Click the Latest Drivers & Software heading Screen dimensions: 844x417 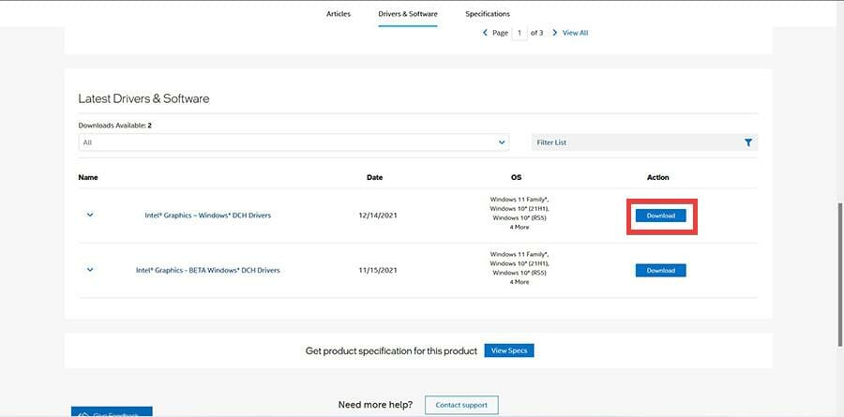(x=143, y=98)
